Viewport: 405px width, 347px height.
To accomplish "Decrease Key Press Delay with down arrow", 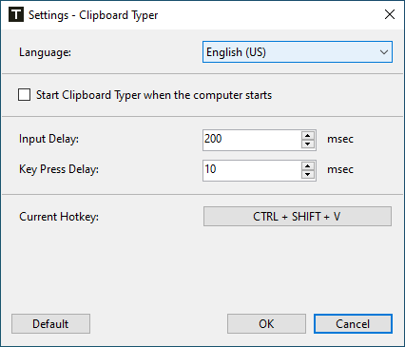I will point(308,175).
